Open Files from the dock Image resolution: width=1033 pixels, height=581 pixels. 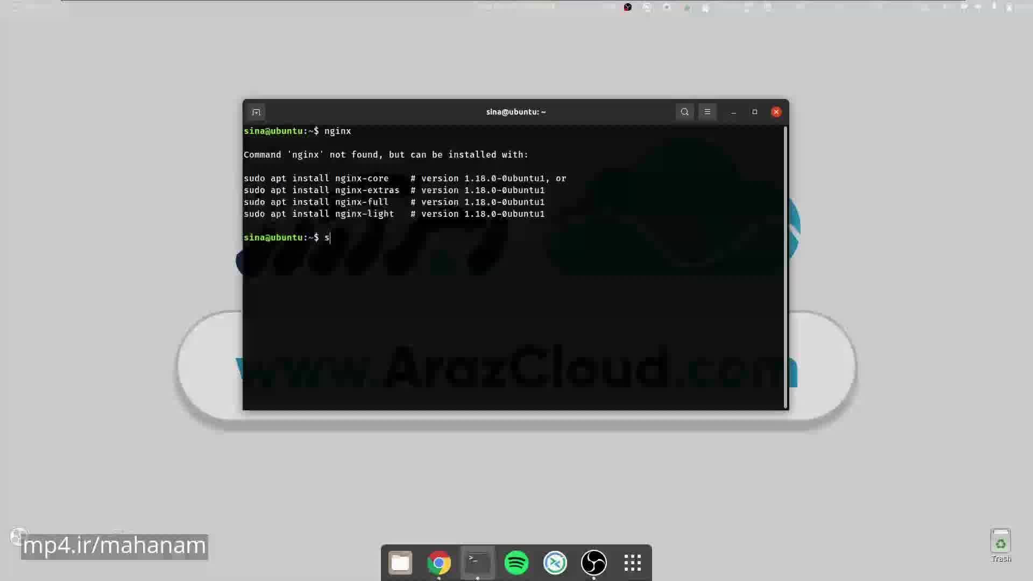coord(400,563)
